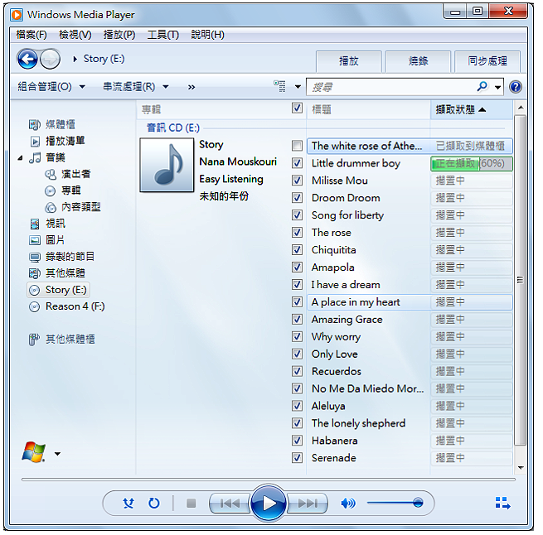Open 播放(P) play menu
Image resolution: width=543 pixels, height=535 pixels.
(119, 35)
